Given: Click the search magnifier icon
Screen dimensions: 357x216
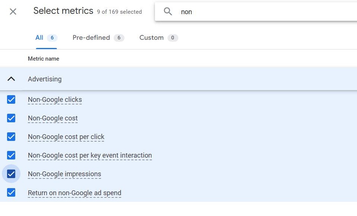Looking at the screenshot, I should tap(168, 12).
